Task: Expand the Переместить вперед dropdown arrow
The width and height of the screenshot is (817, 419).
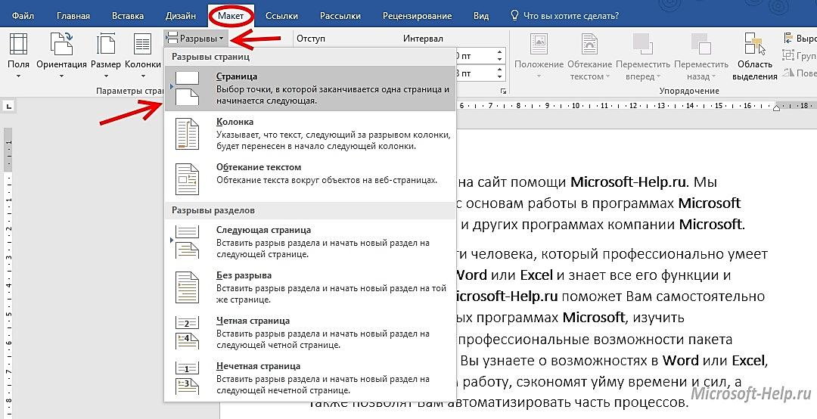Action: pos(658,76)
